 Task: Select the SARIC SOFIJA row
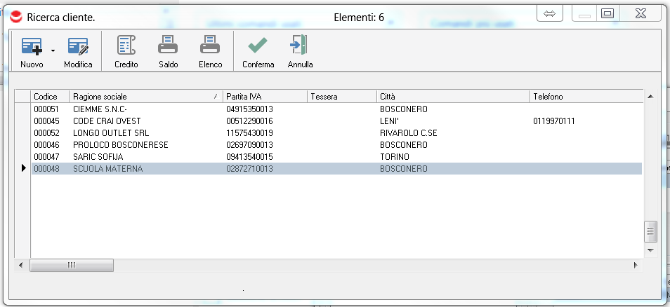(98, 157)
